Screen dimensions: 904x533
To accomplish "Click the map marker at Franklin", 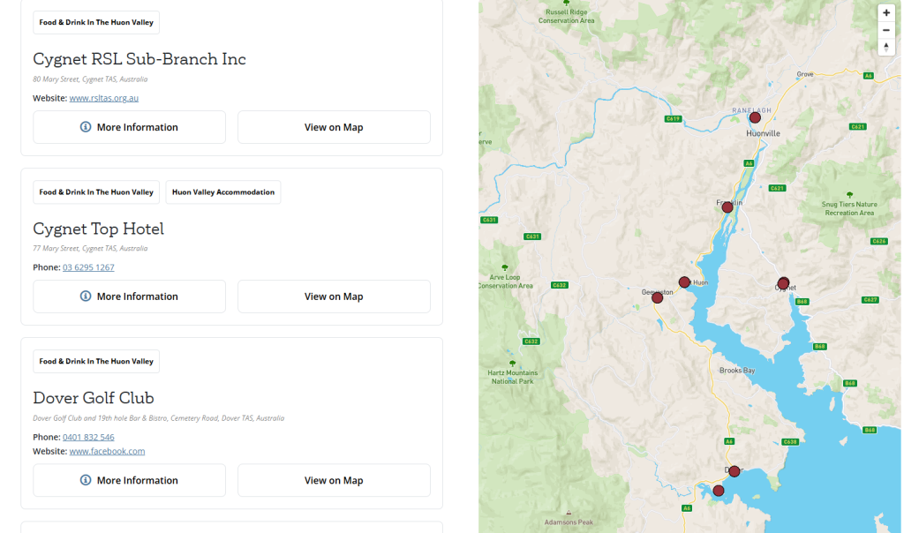I will point(727,206).
